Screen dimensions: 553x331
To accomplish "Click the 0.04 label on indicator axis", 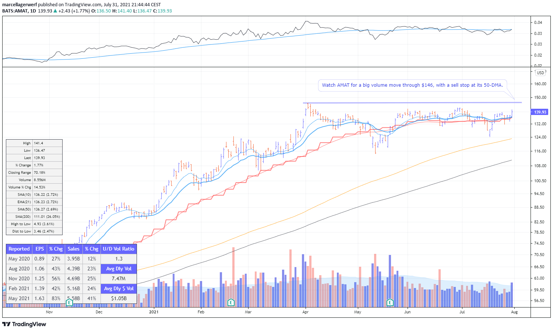I will [x=538, y=22].
